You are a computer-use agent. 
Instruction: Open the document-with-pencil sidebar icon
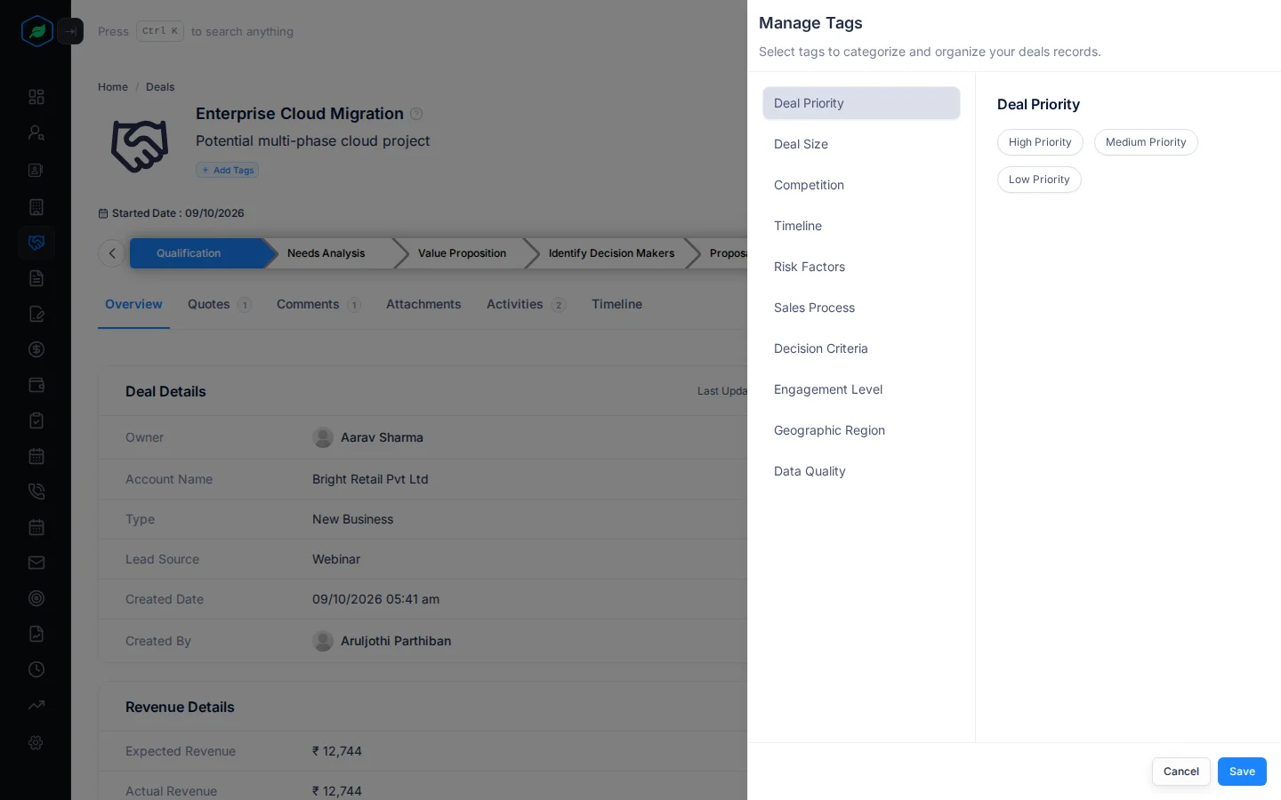[36, 314]
